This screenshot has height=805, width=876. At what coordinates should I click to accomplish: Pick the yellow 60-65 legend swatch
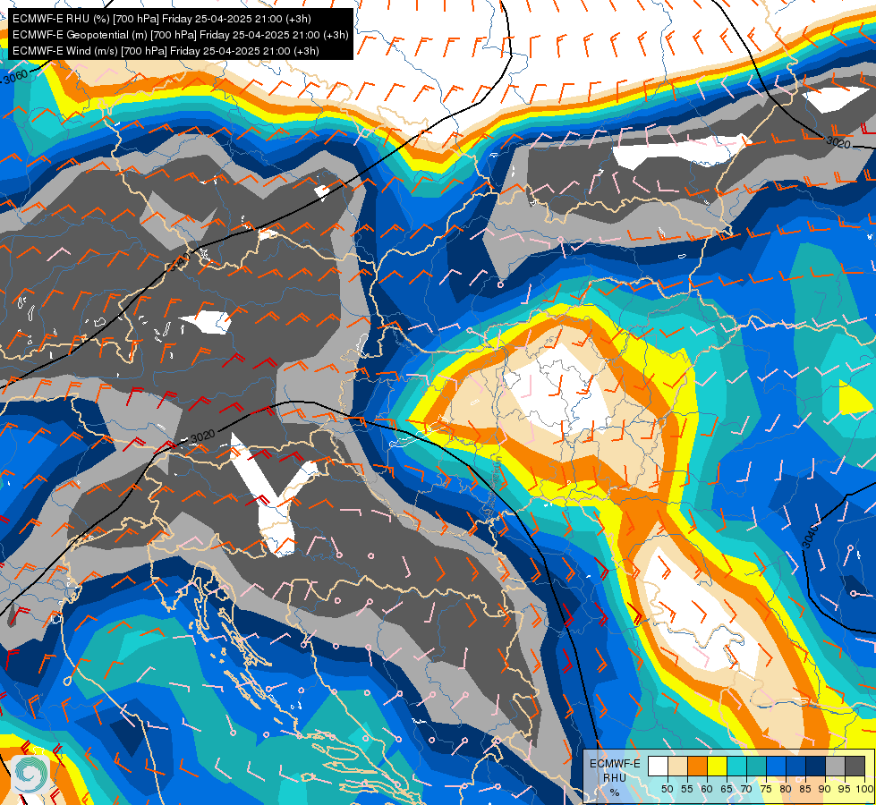(x=717, y=766)
